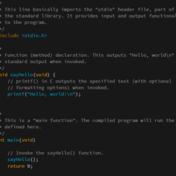Click the 'main' function name
This screenshot has width=176, height=176.
click(x=13, y=140)
